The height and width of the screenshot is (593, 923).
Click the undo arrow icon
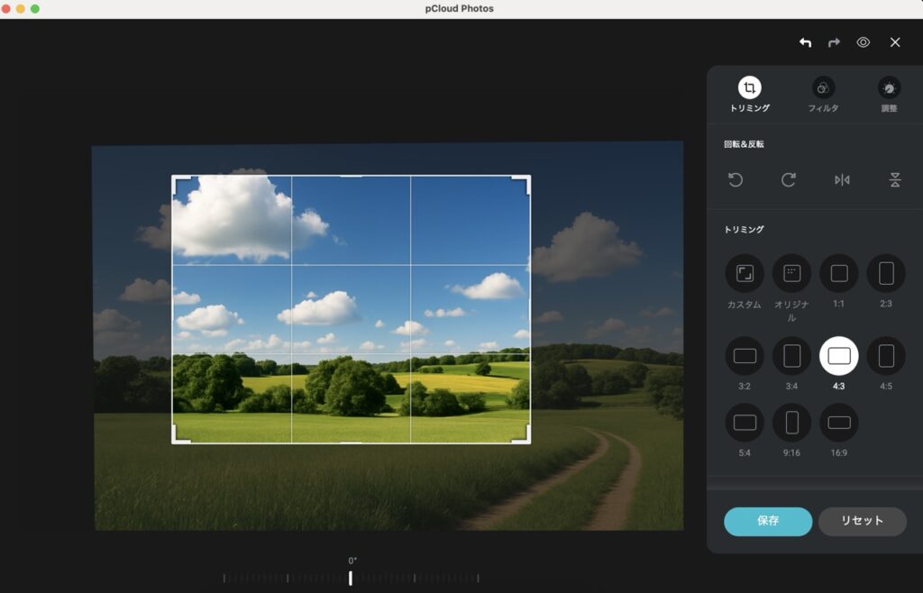[x=805, y=42]
